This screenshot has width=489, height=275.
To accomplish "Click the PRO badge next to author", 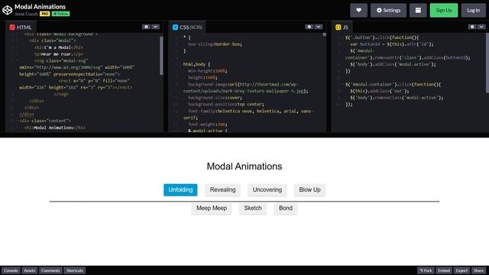I will click(x=44, y=14).
